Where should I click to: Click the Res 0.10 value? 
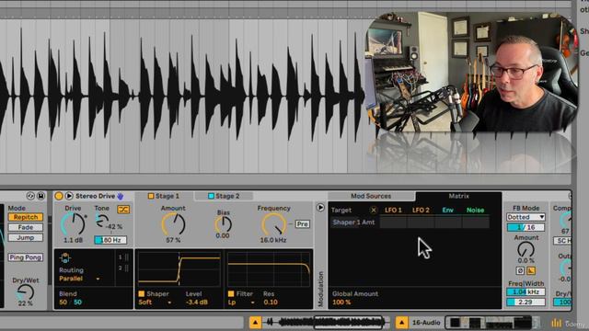coord(271,302)
